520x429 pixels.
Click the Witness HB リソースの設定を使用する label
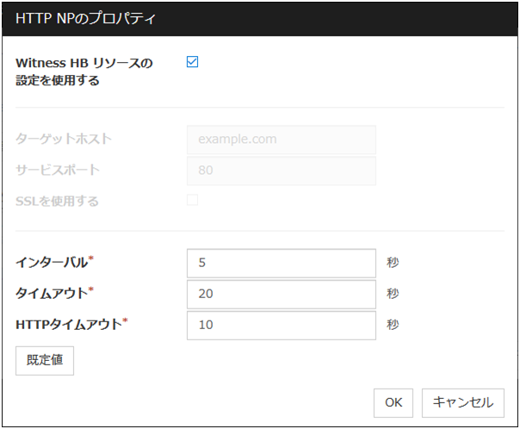coord(84,72)
